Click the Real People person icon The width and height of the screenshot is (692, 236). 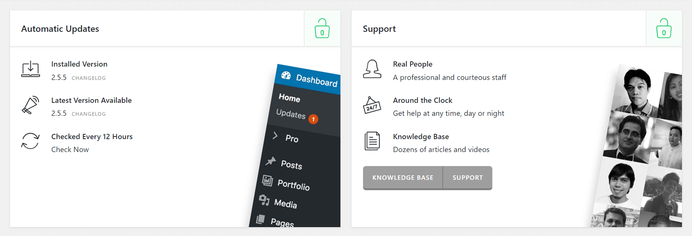coord(372,69)
